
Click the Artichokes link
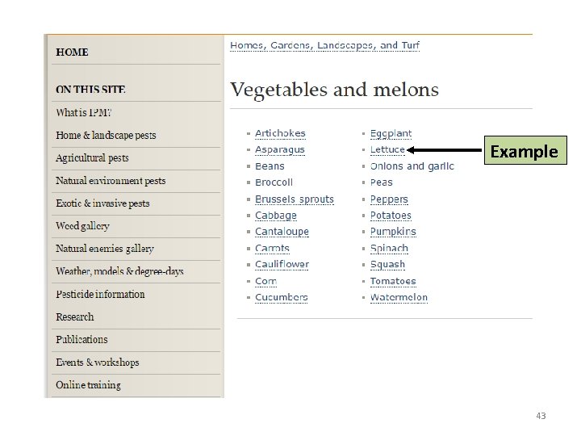tap(280, 133)
